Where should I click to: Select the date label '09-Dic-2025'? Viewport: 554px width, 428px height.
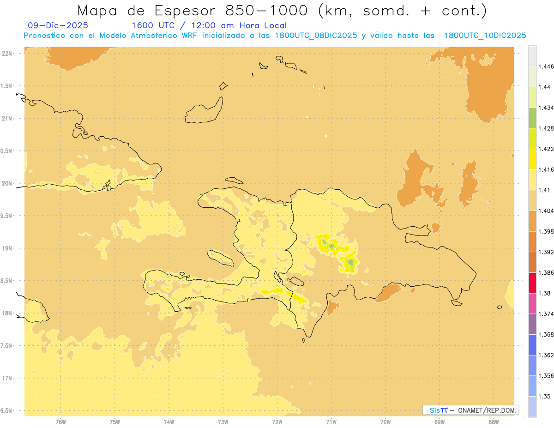point(58,26)
